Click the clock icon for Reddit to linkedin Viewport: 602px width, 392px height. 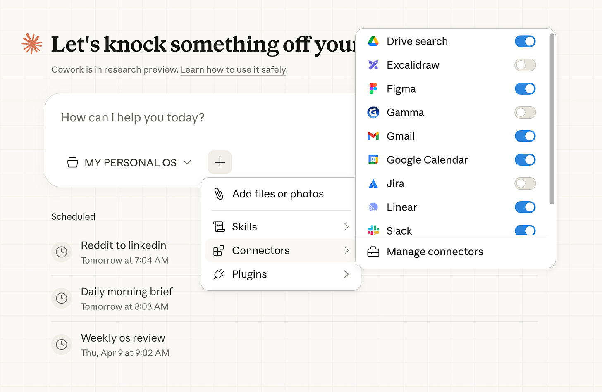(x=62, y=252)
